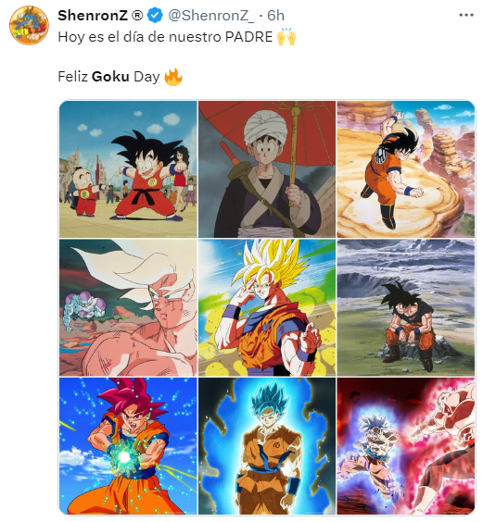
Task: Open the three-dot more options menu
Action: [x=466, y=15]
